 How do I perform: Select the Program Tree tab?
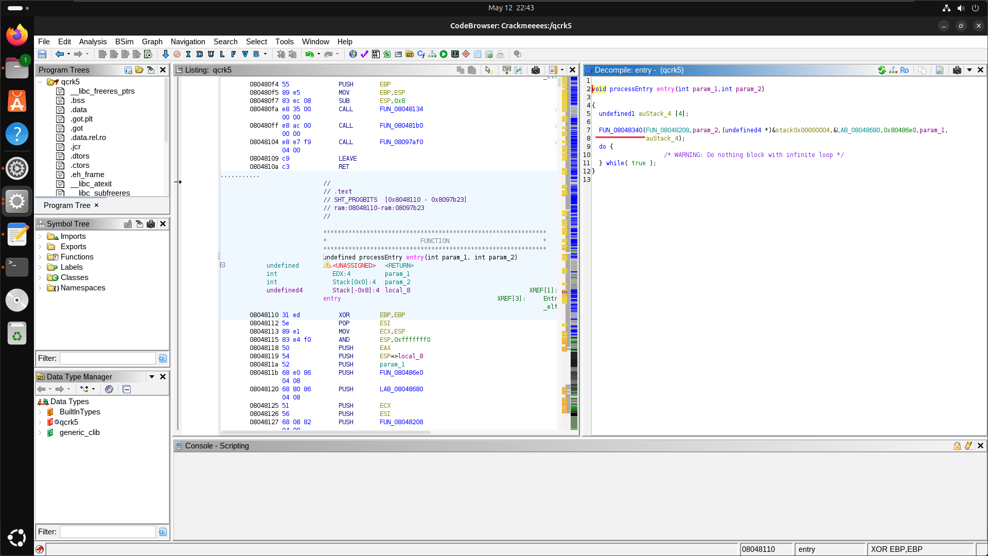67,205
